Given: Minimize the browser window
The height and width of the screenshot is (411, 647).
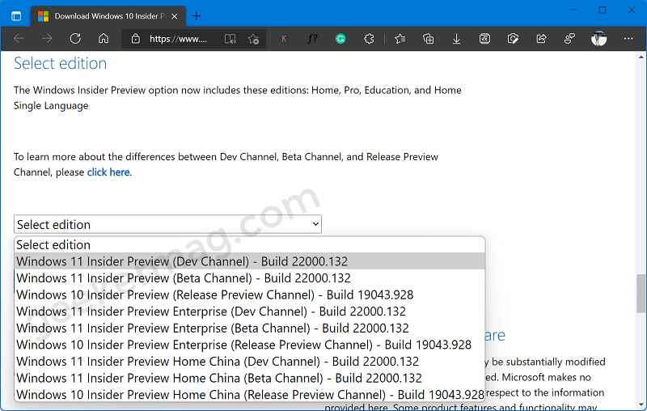Looking at the screenshot, I should point(573,10).
